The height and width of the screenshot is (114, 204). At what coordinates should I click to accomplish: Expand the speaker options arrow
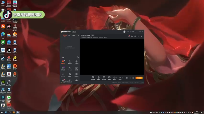[x=122, y=78]
